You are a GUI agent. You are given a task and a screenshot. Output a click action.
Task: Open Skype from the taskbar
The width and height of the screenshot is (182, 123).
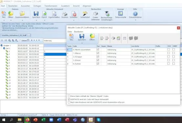99,120
